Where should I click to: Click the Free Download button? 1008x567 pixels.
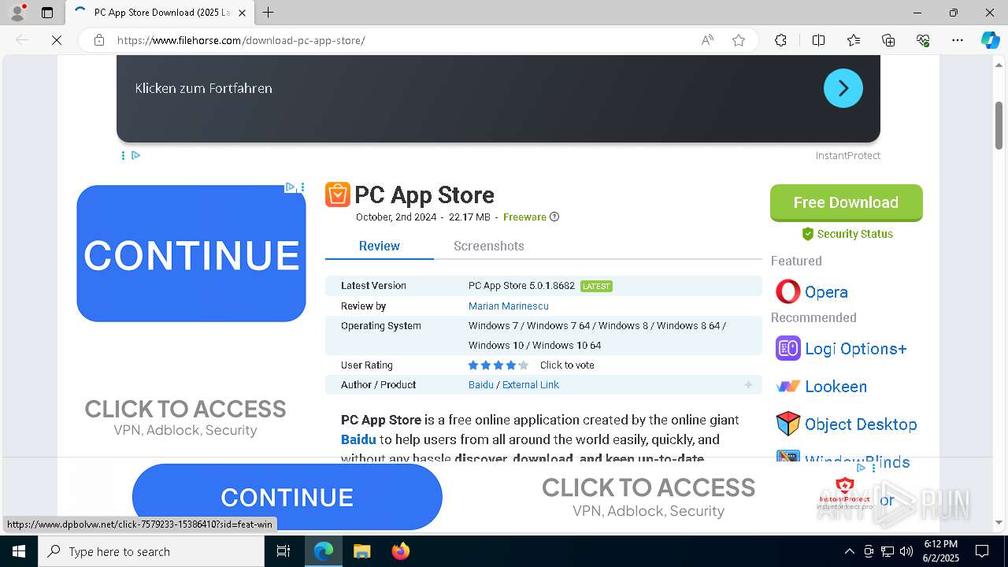(846, 202)
